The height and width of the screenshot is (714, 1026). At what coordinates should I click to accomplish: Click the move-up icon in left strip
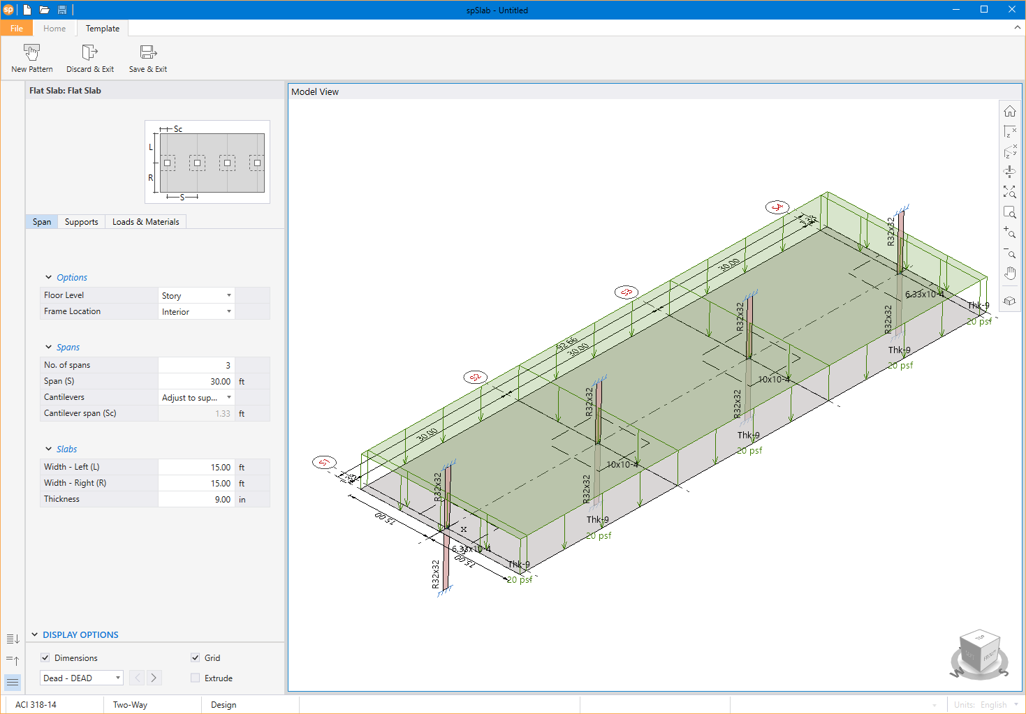(13, 660)
